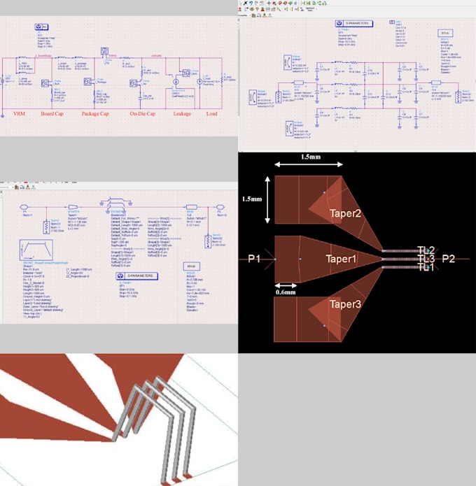Open the component library books icon

point(254,15)
